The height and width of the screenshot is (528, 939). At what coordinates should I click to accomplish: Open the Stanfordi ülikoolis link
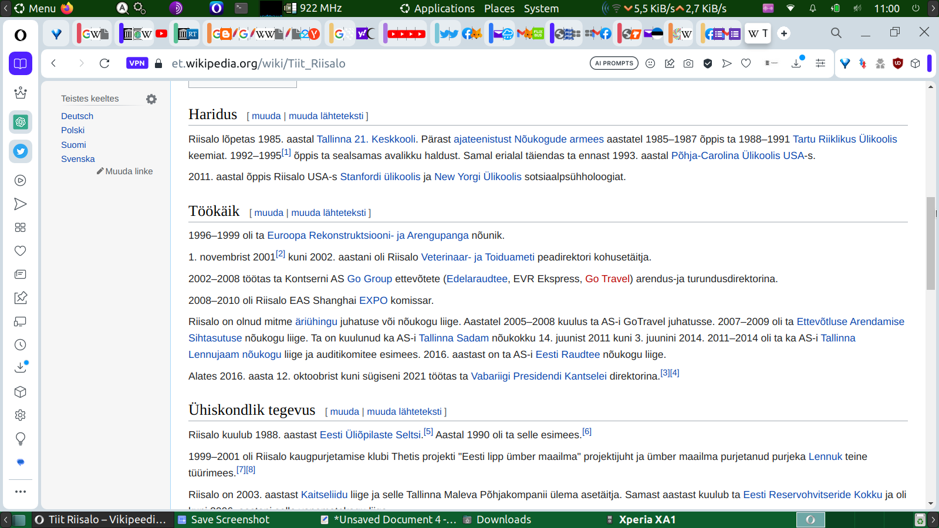pos(380,177)
